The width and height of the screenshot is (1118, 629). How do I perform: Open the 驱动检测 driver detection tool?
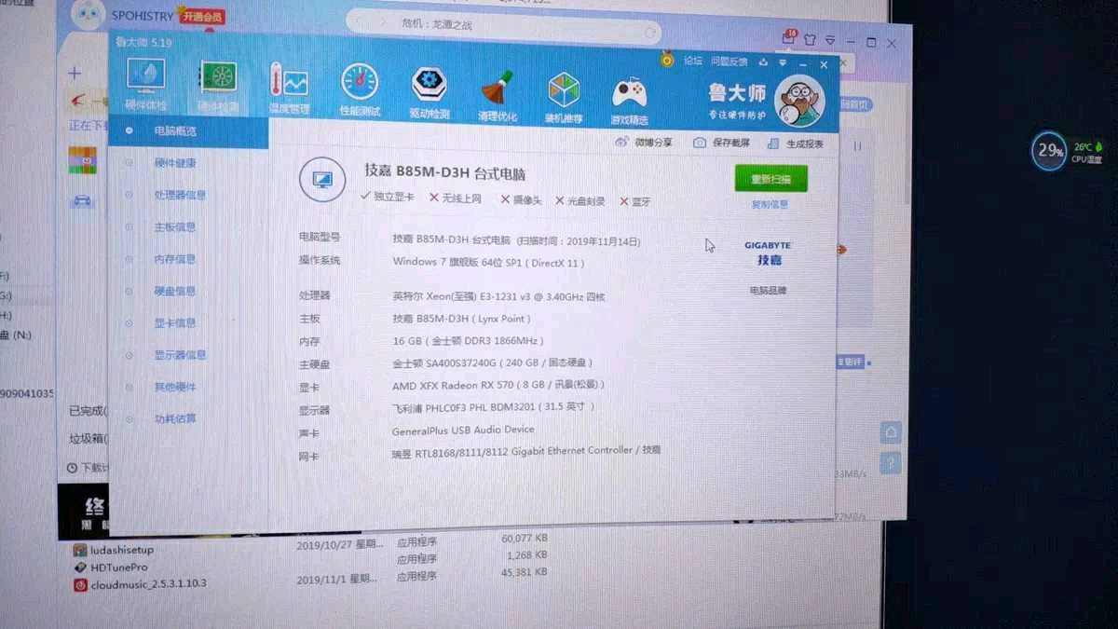pyautogui.click(x=429, y=92)
